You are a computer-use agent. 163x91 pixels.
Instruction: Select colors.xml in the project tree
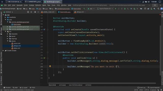[16, 43]
